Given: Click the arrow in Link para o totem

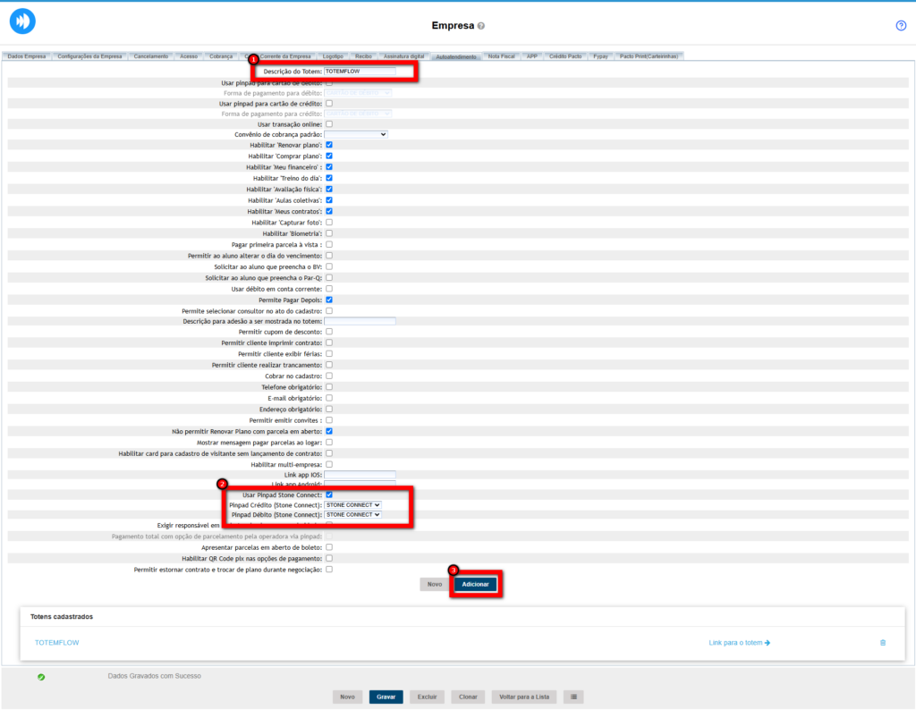Looking at the screenshot, I should coord(767,642).
